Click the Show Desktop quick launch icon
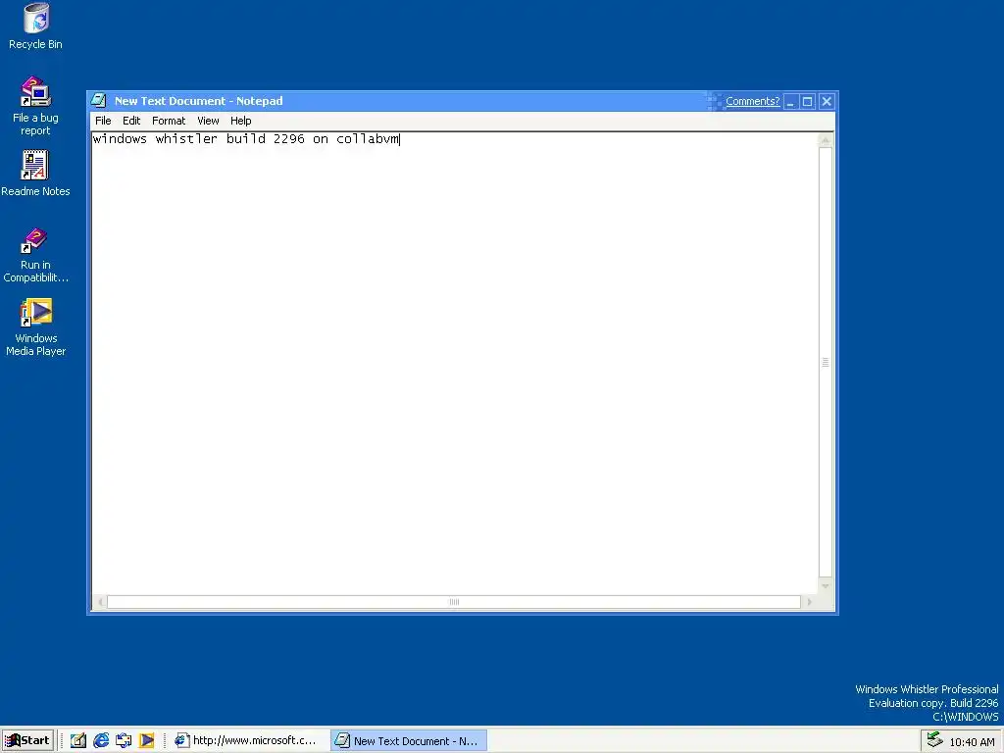 pos(78,741)
